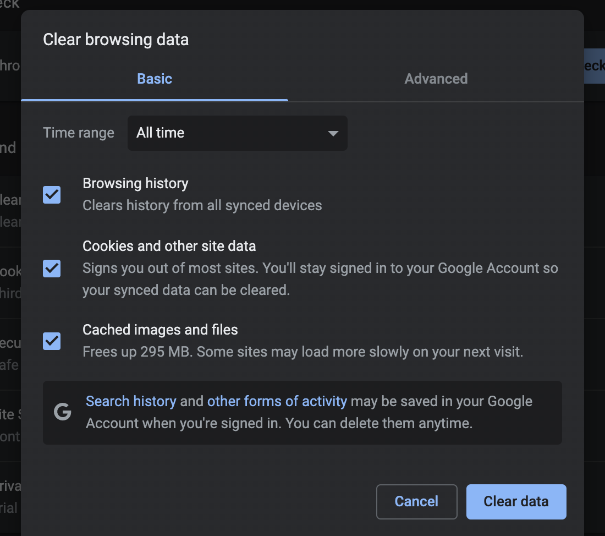The width and height of the screenshot is (605, 536).
Task: Click the Clears history from synced devices text
Action: (x=202, y=205)
